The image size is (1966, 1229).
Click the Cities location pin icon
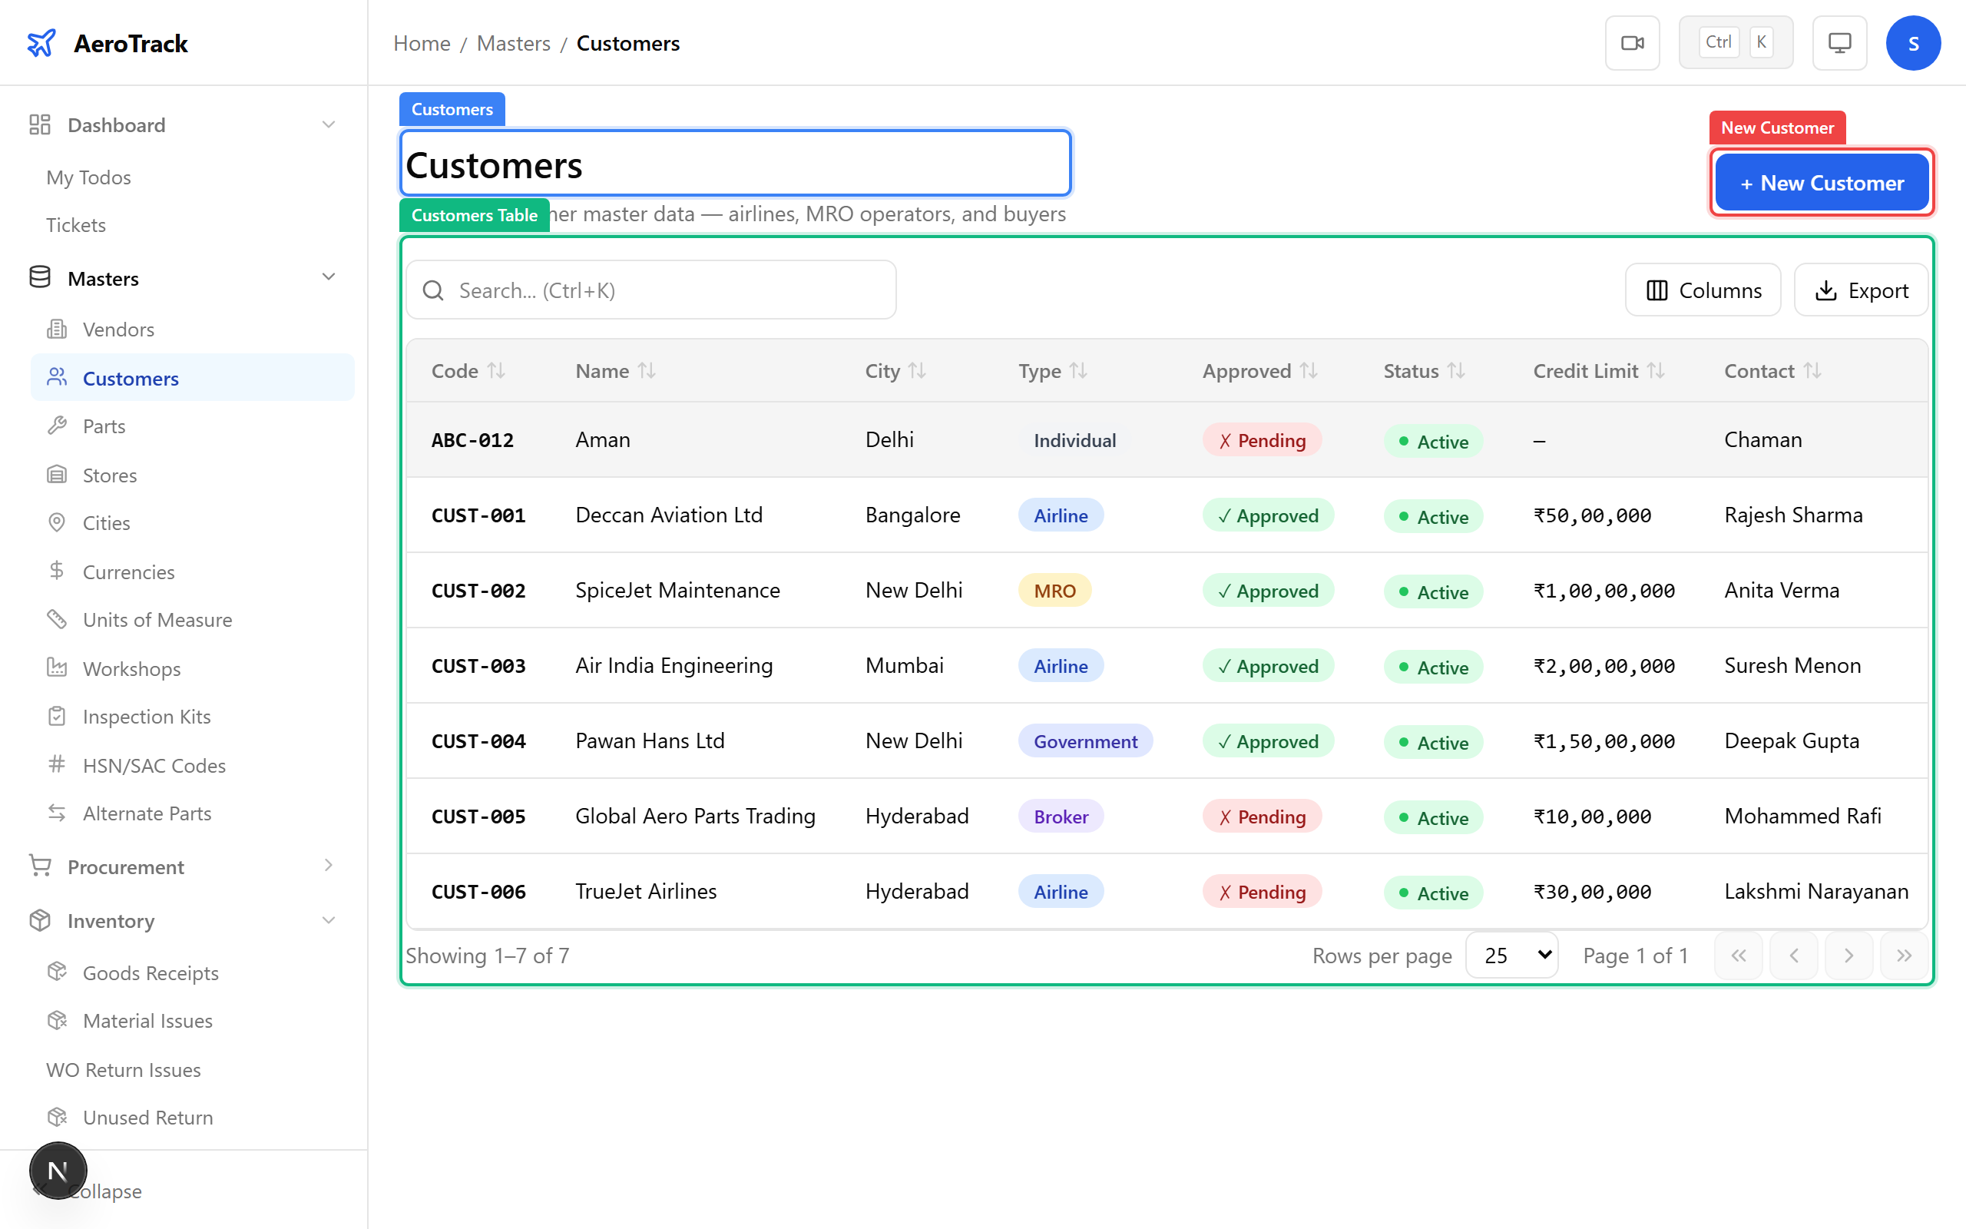[x=57, y=522]
